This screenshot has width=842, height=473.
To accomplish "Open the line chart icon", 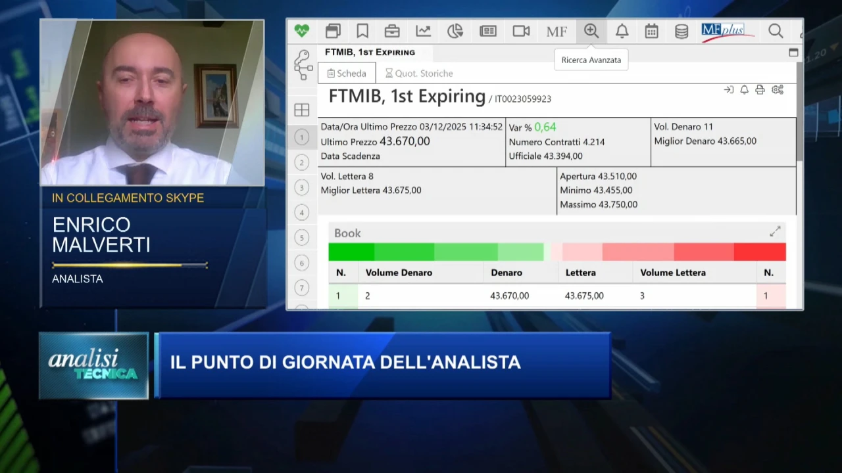I will (423, 31).
